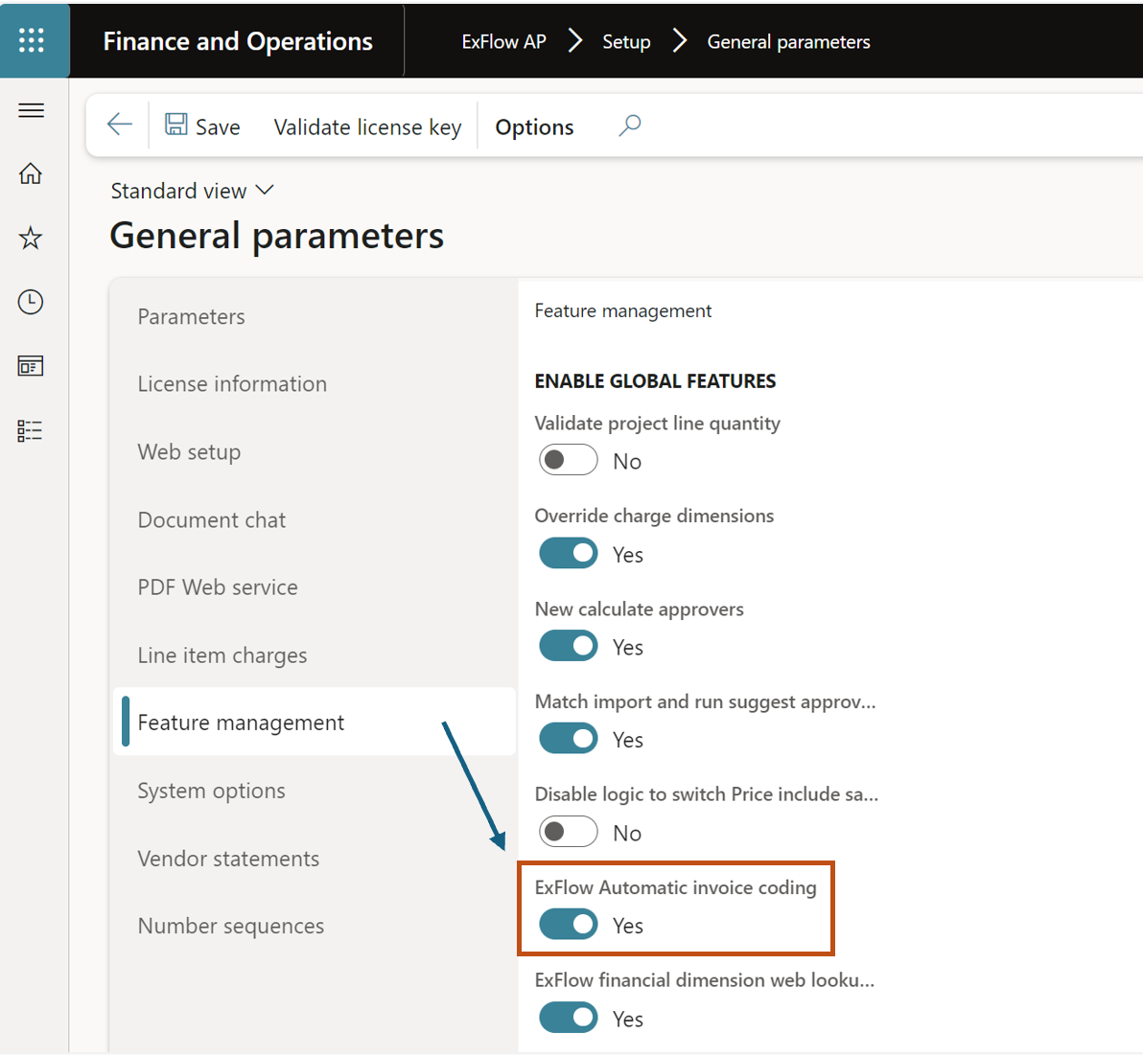Open Favorites star icon in sidebar
The image size is (1143, 1056).
[x=31, y=238]
